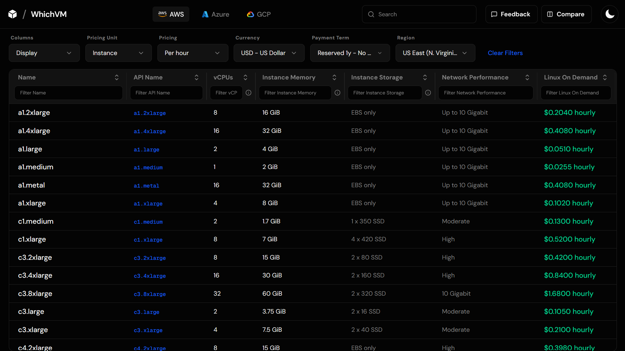Open the Per hour pricing dropdown
Screen dimensions: 625x351
tap(192, 53)
